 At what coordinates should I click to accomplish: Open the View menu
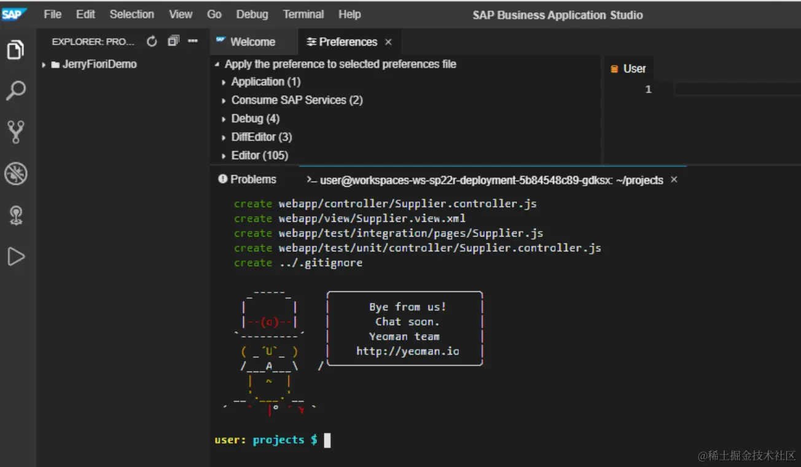coord(181,14)
